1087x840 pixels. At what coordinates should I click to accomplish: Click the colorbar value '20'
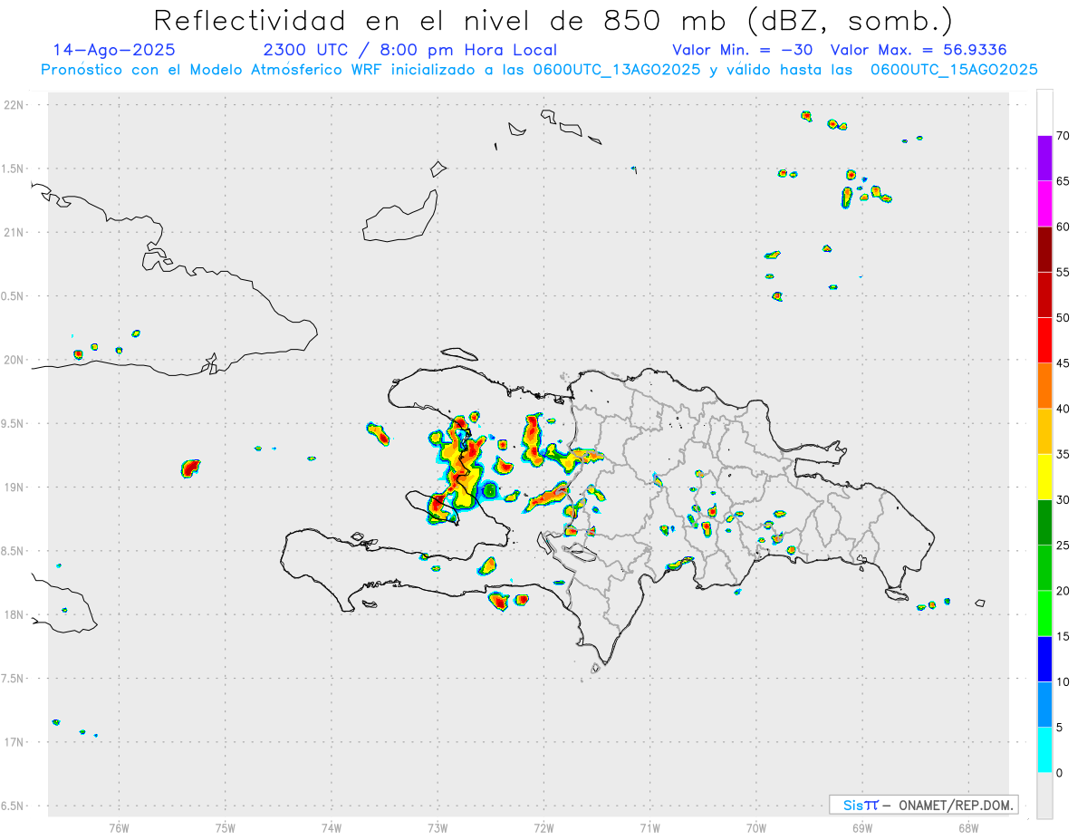(1063, 591)
